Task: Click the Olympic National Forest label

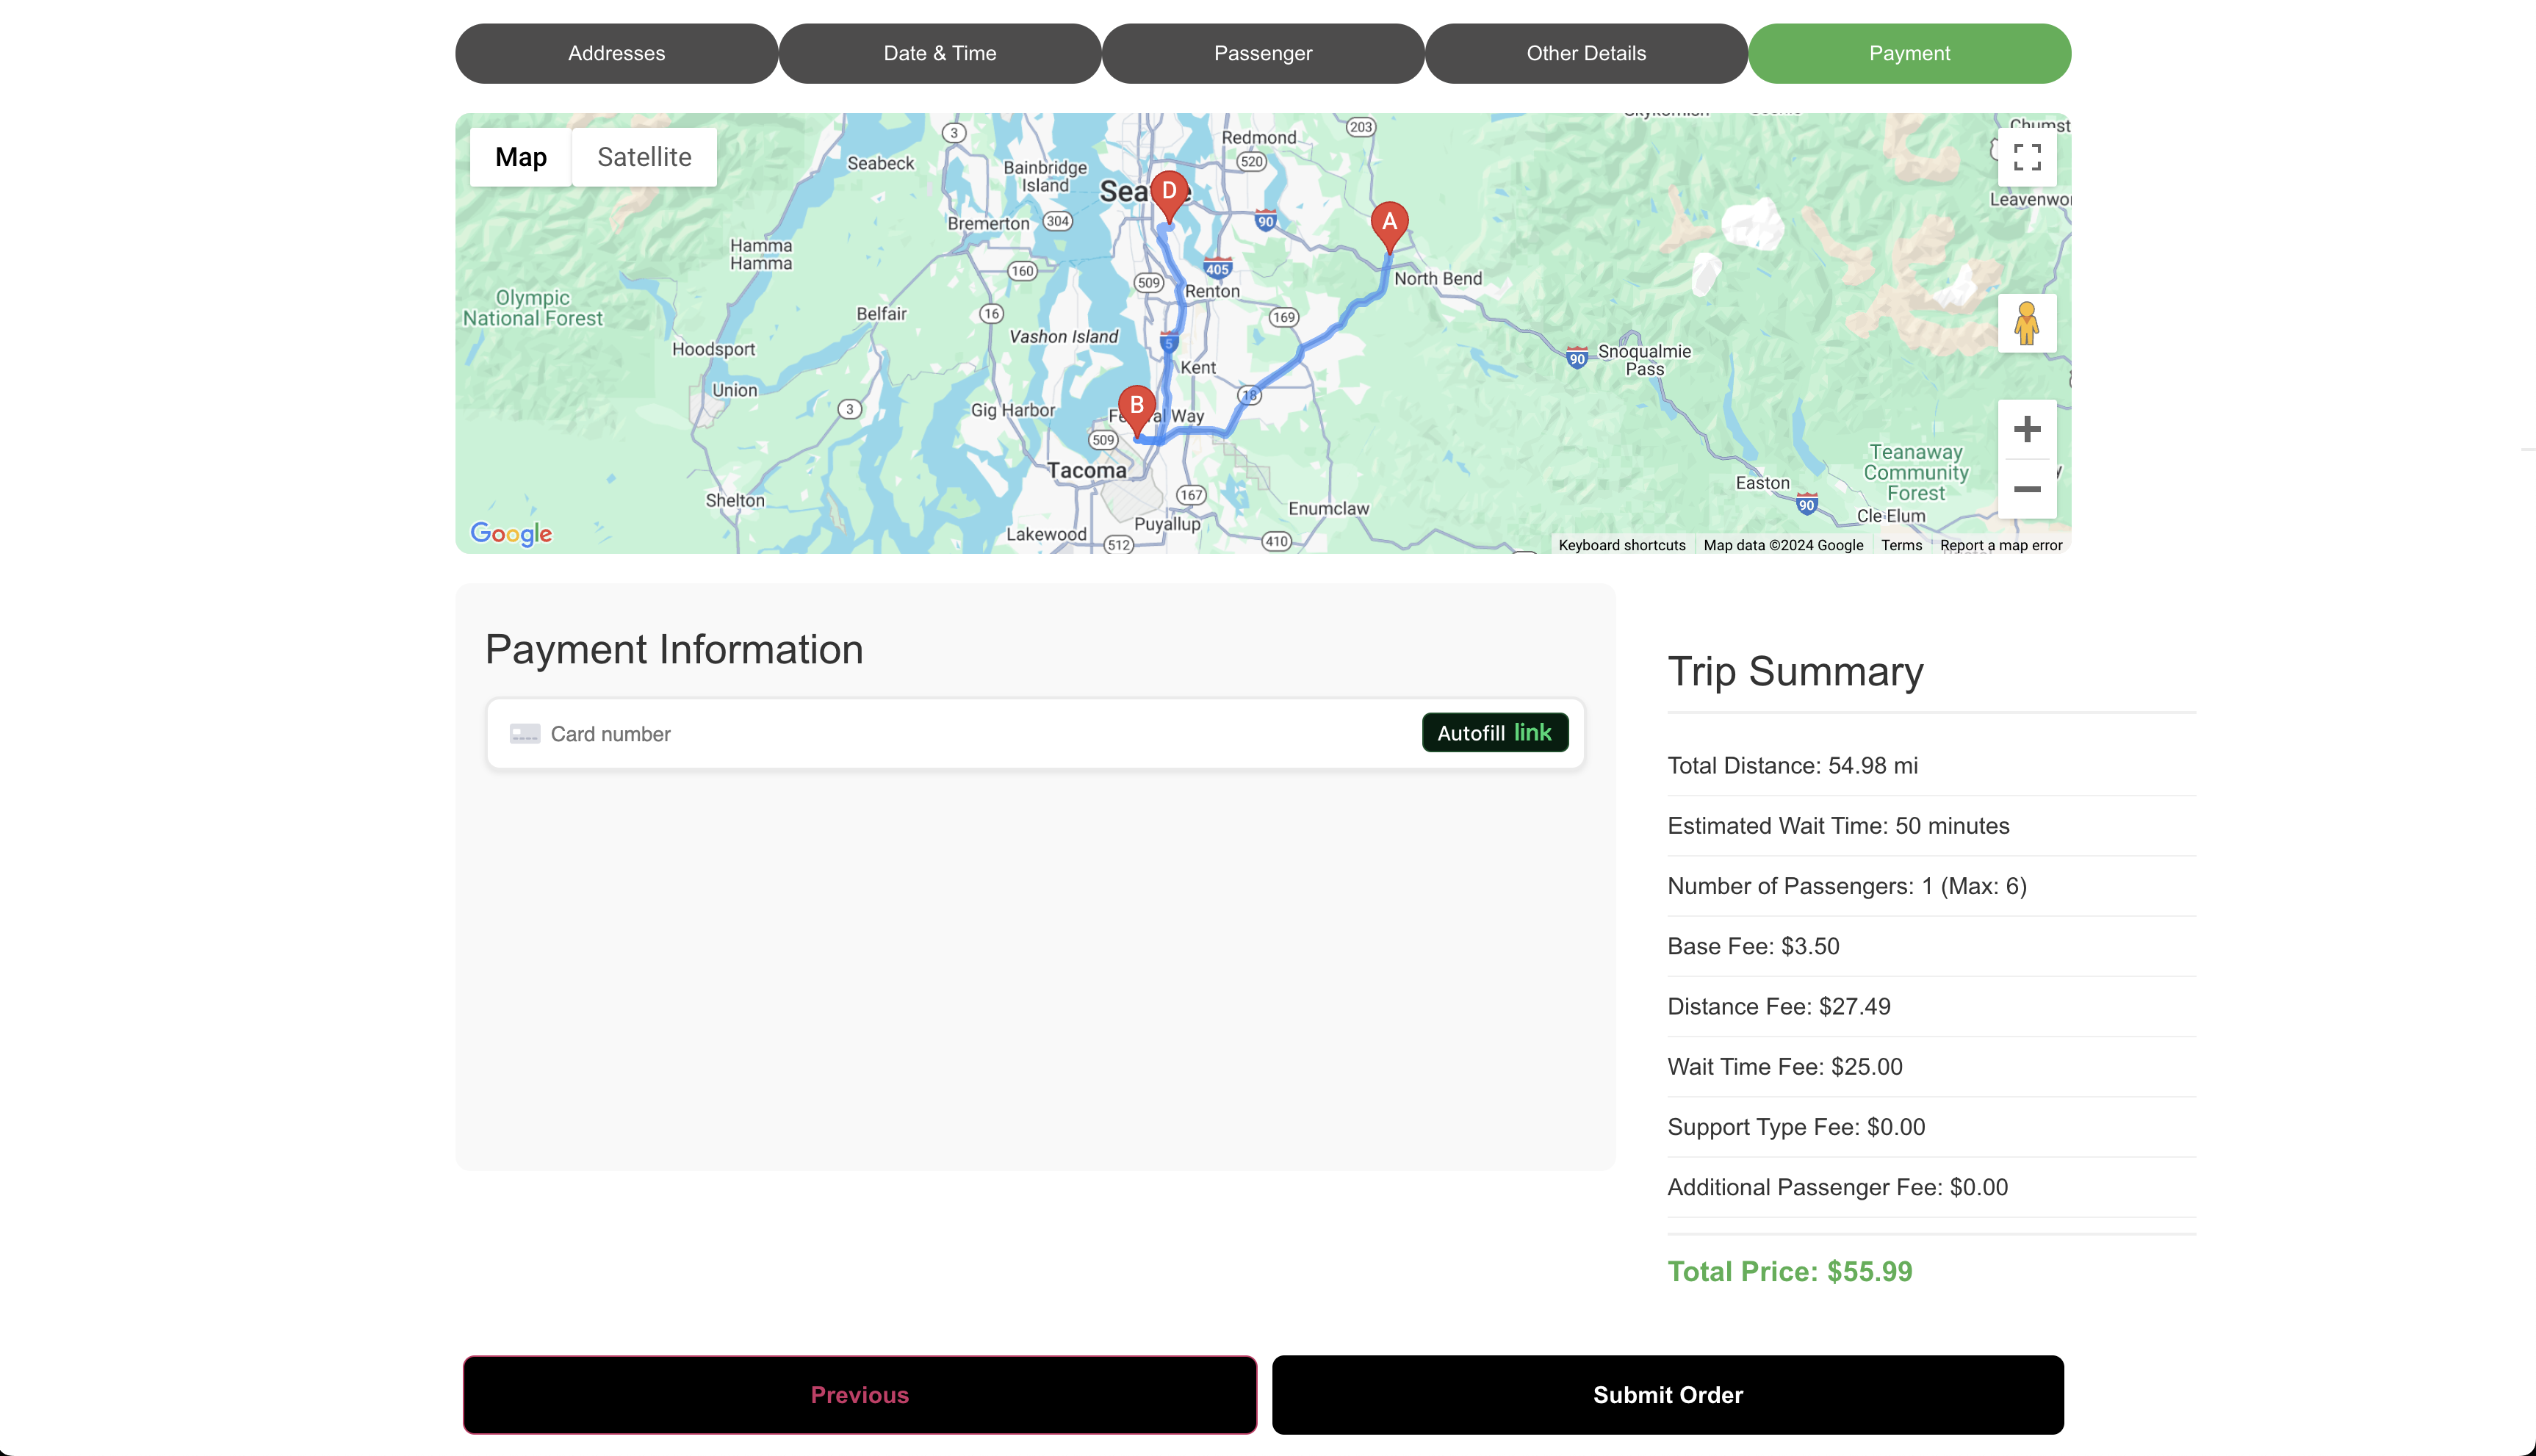Action: 533,308
